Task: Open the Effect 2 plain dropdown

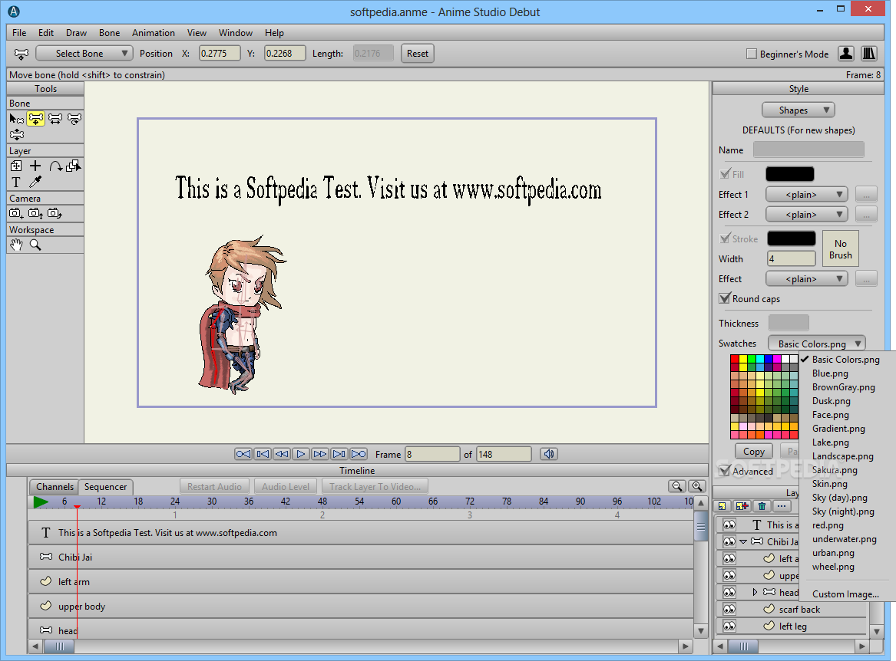Action: (x=806, y=215)
